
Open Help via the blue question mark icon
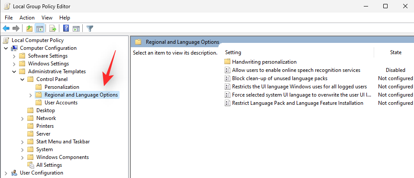click(66, 28)
